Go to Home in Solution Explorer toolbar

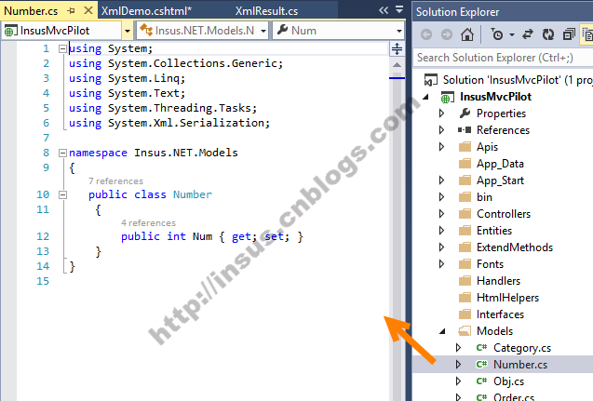coord(467,34)
